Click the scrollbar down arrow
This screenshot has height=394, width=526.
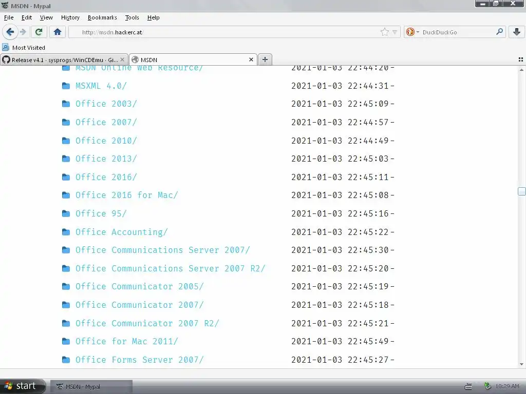coord(521,364)
